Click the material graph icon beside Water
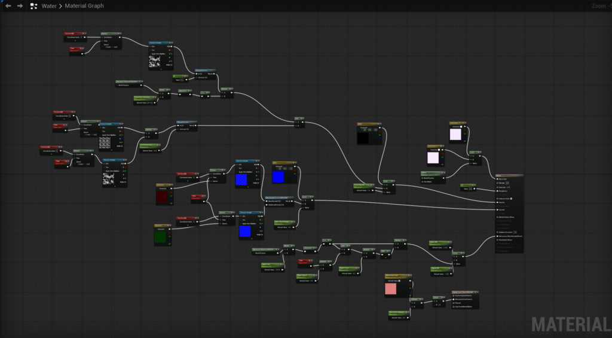612x338 pixels. click(34, 6)
